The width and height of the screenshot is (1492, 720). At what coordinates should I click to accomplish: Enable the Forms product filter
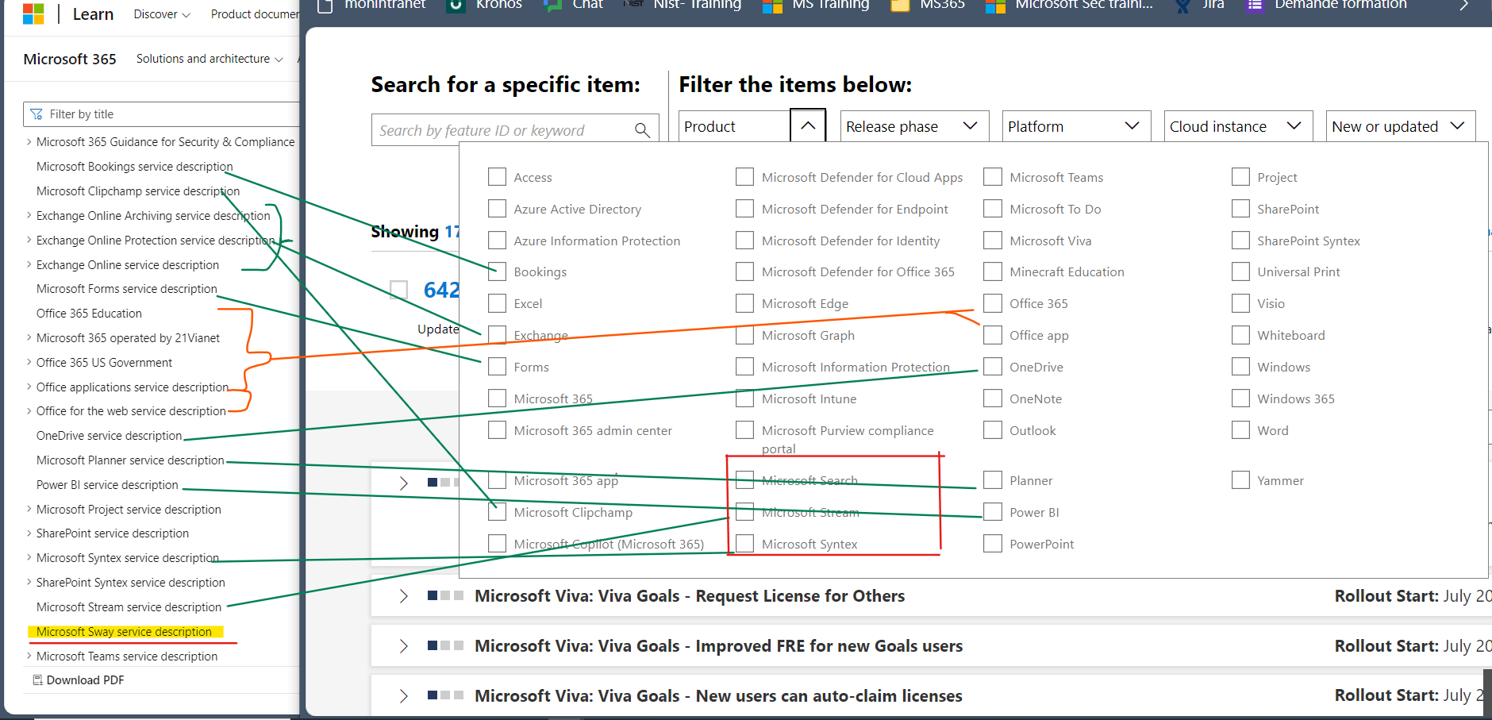(497, 367)
